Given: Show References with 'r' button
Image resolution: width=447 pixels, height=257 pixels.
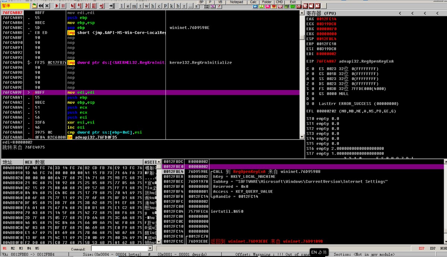Looking at the screenshot, I should click(x=184, y=6).
